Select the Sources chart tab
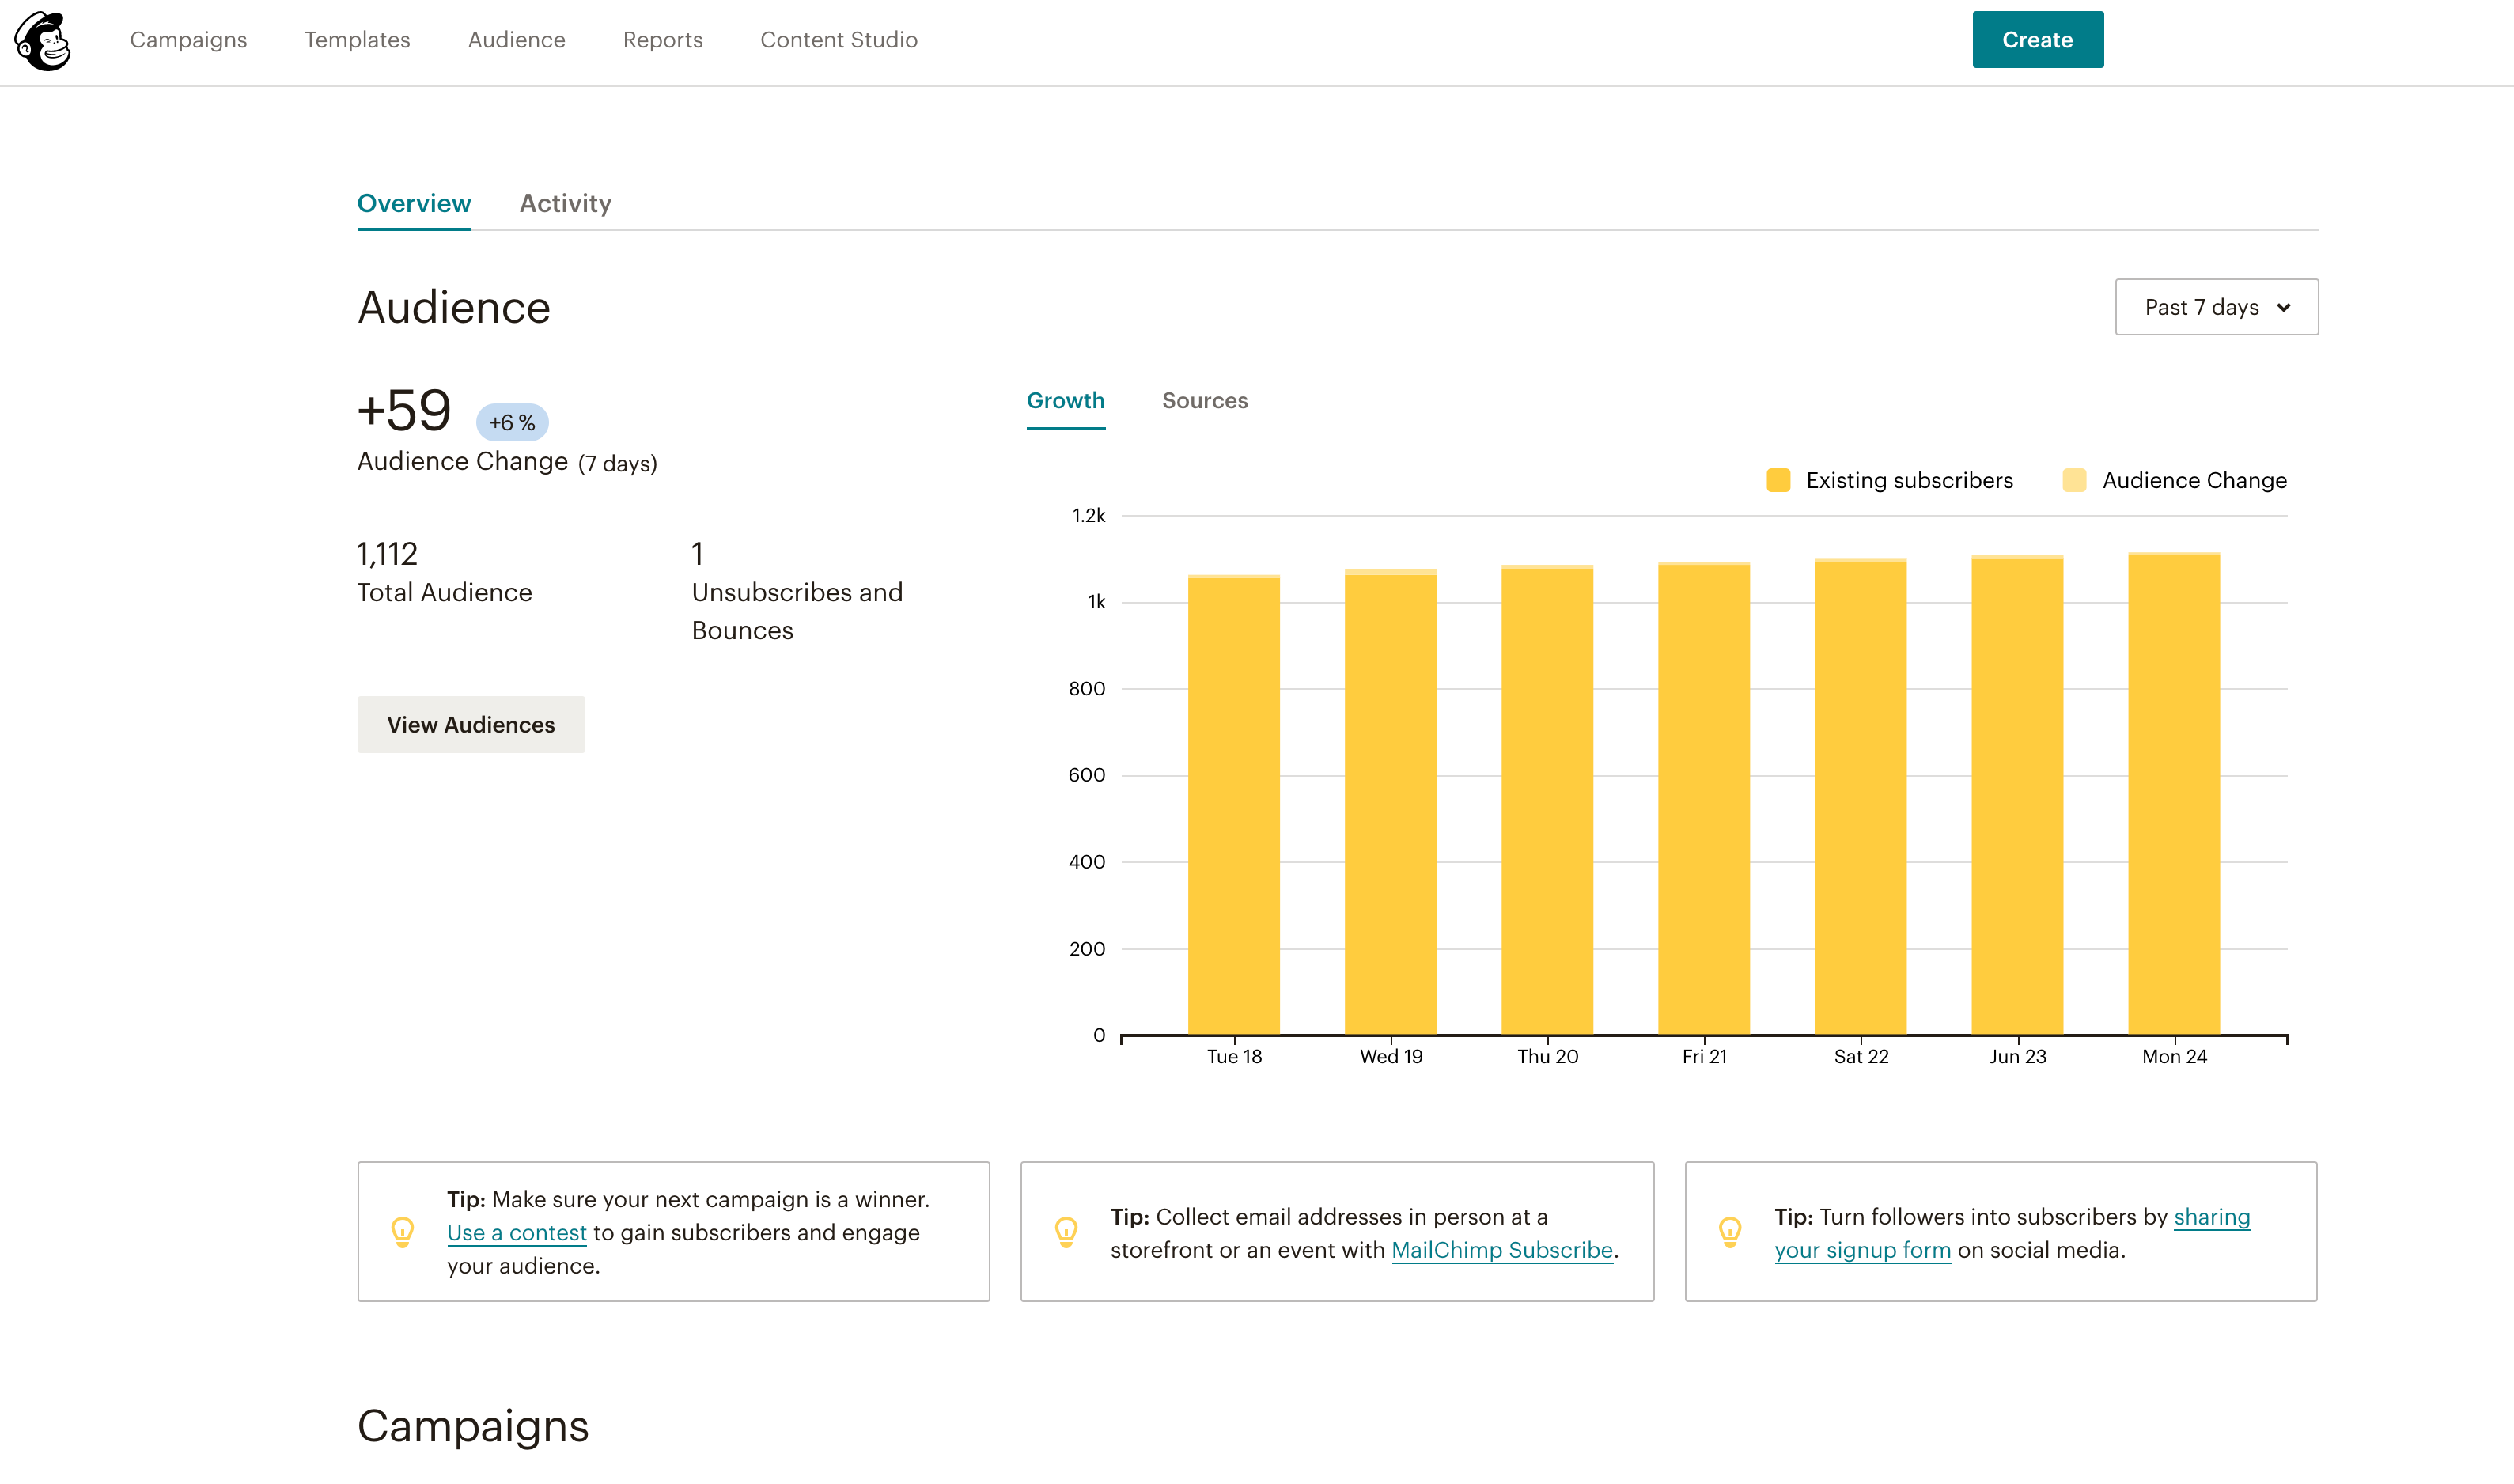This screenshot has height=1484, width=2514. (1204, 401)
